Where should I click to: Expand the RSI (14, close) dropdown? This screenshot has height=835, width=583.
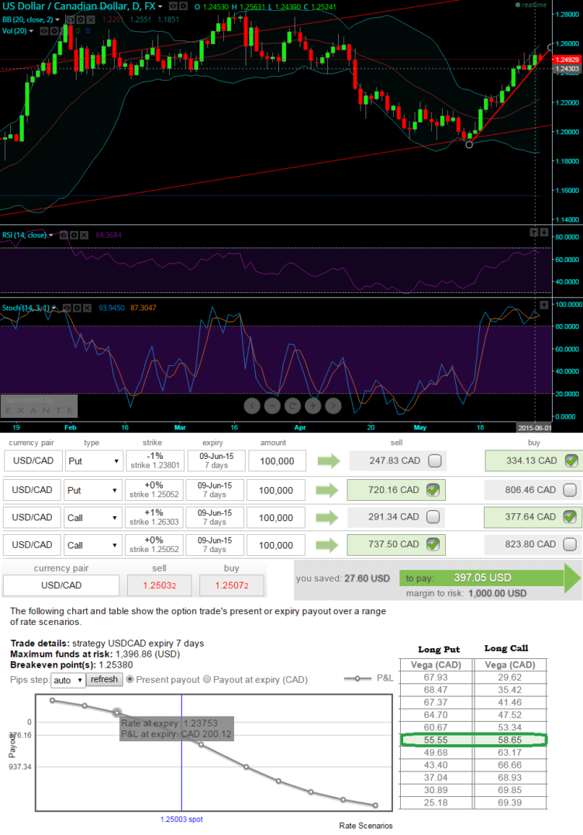pos(51,235)
